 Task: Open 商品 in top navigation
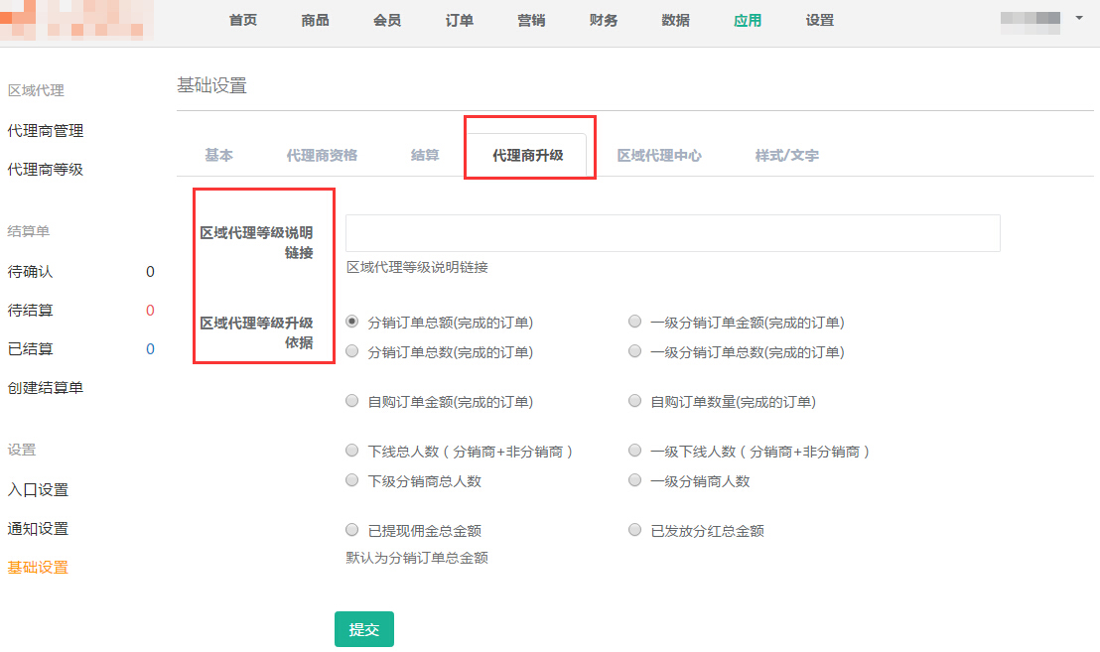[315, 20]
